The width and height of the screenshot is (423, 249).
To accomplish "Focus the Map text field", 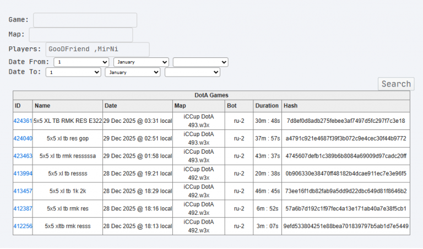I will 81,35.
